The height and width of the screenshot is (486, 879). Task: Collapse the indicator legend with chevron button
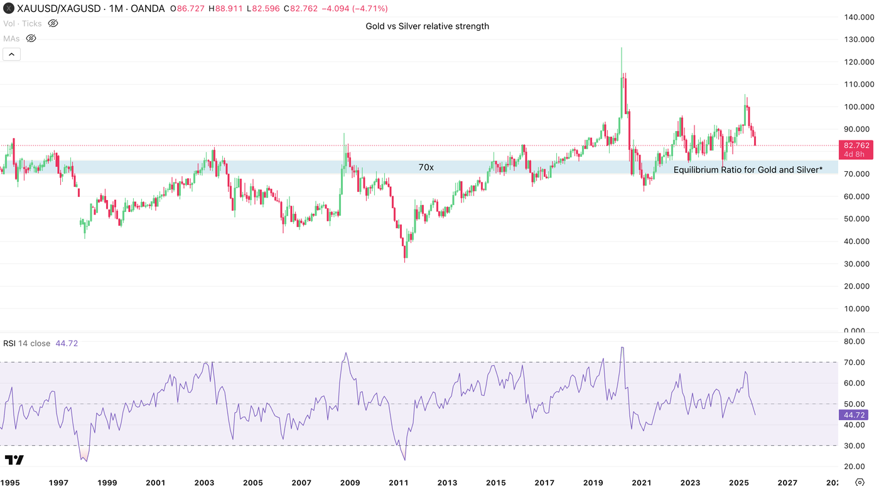point(11,55)
